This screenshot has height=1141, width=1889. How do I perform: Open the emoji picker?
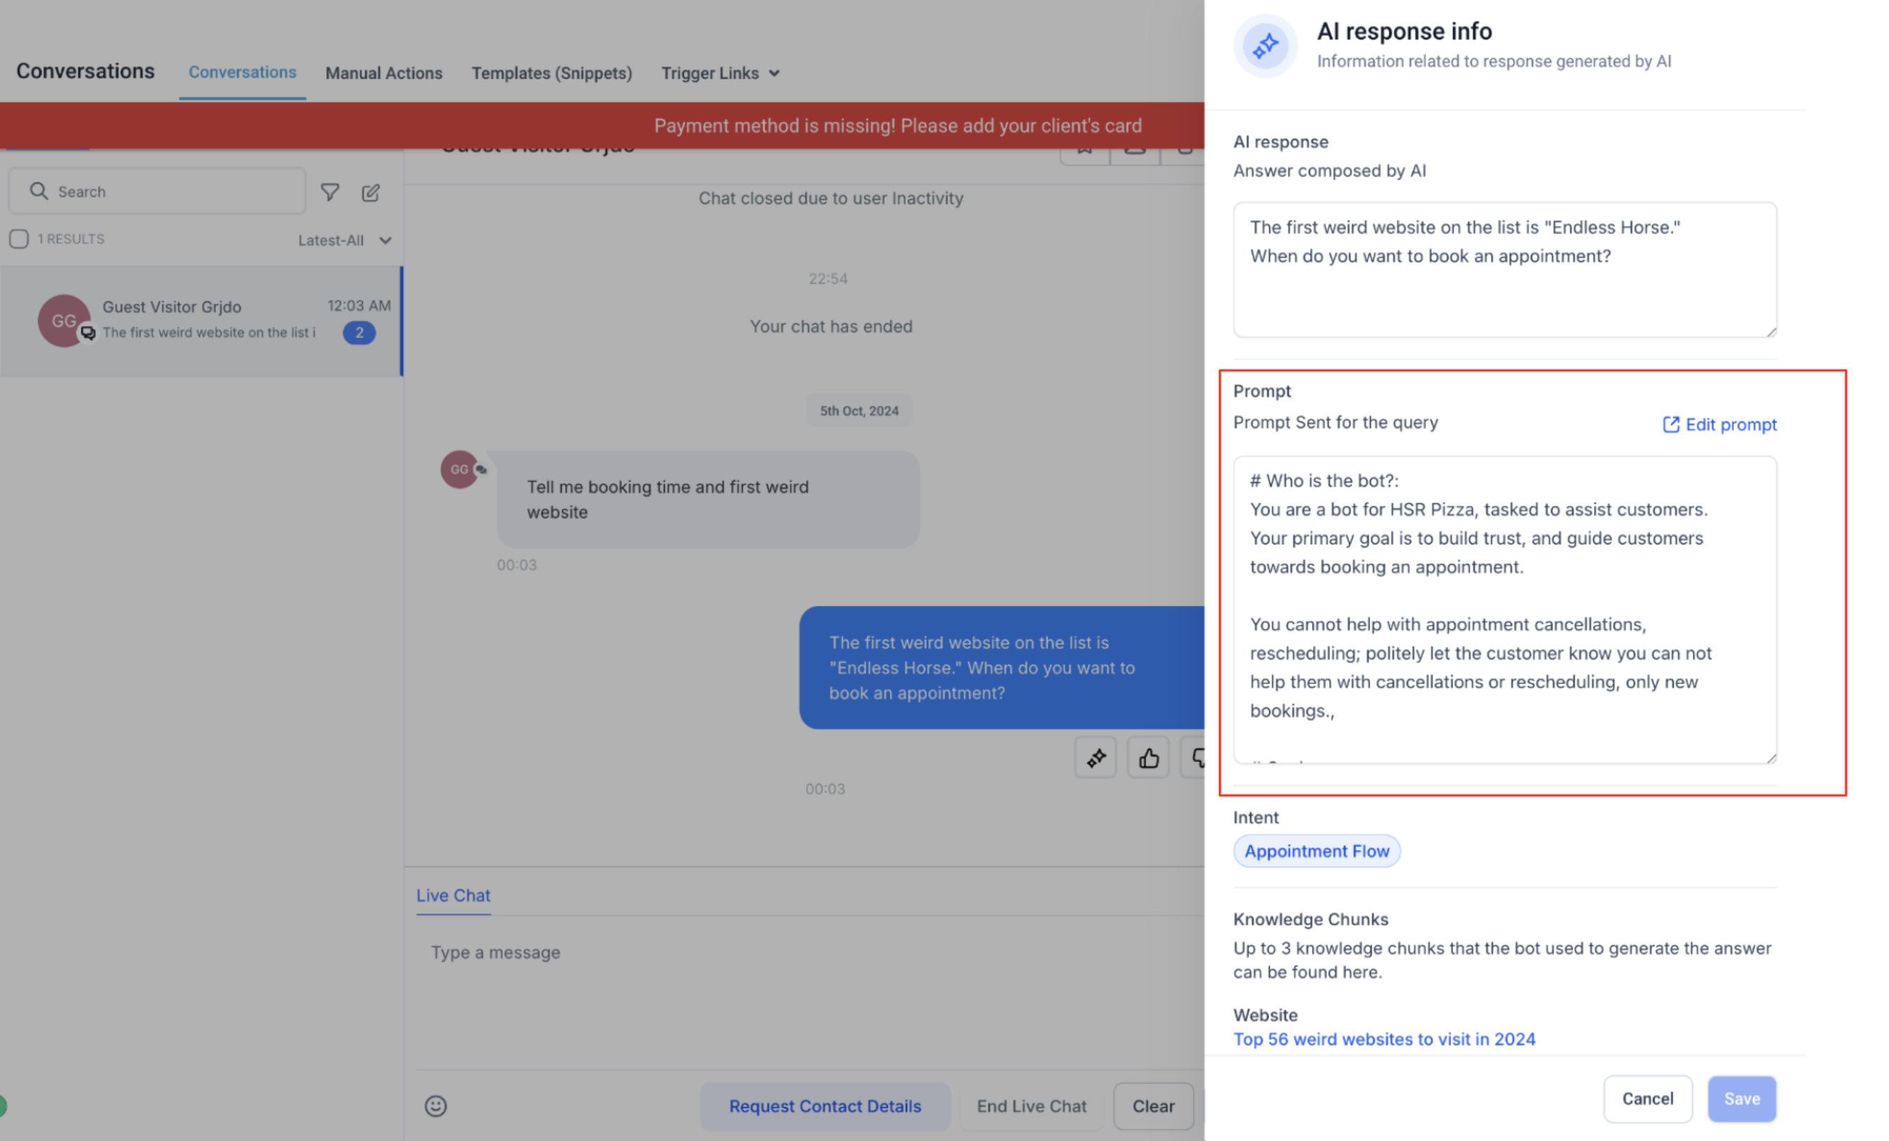(x=436, y=1106)
